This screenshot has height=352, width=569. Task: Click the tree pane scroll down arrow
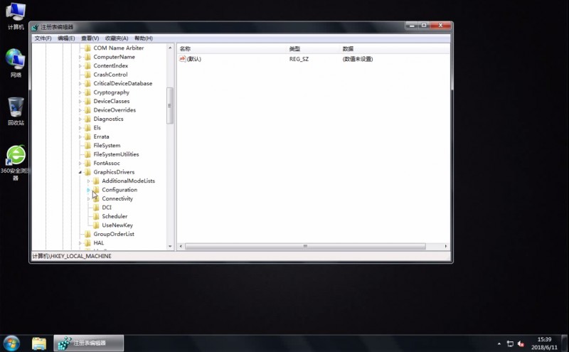(170, 246)
